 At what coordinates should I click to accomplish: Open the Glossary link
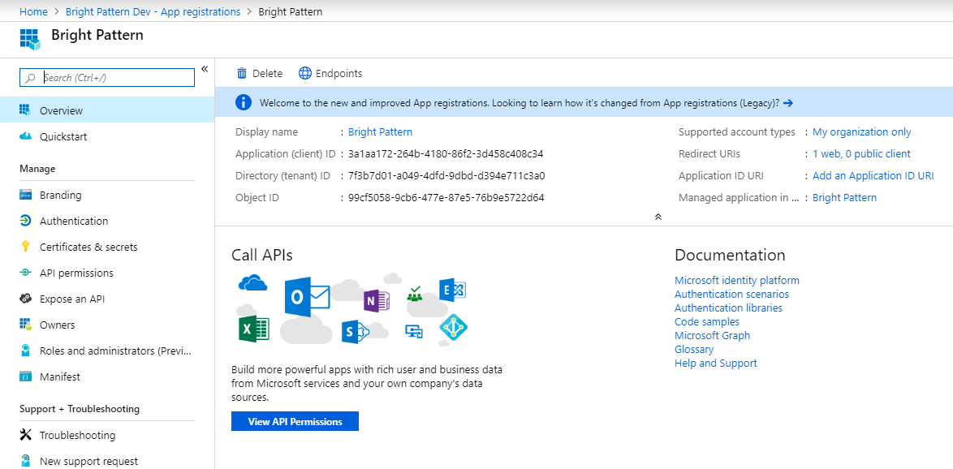pyautogui.click(x=694, y=350)
